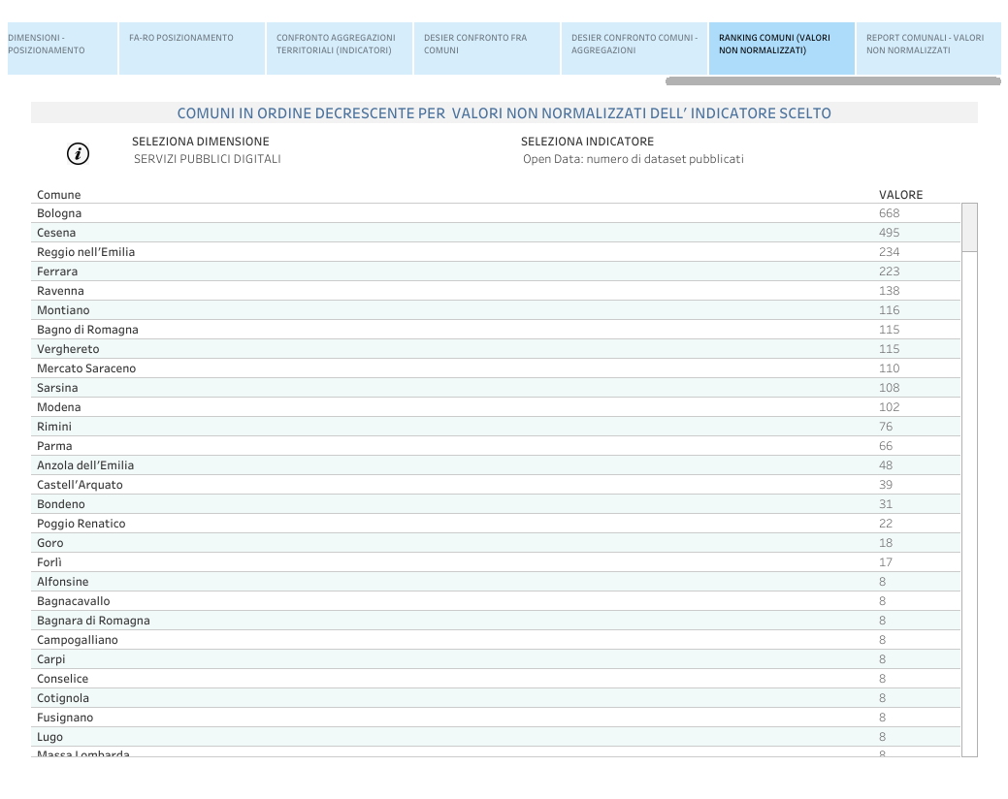Click the VALORE column header
Viewport: 1008px width, 799px height.
(x=900, y=195)
